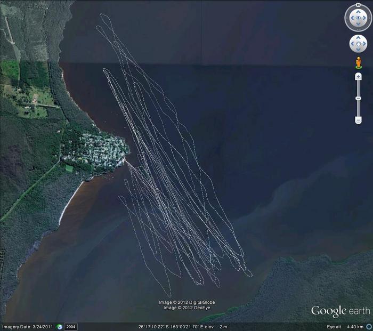Rotate view right with Look joystick arrow

(364, 18)
